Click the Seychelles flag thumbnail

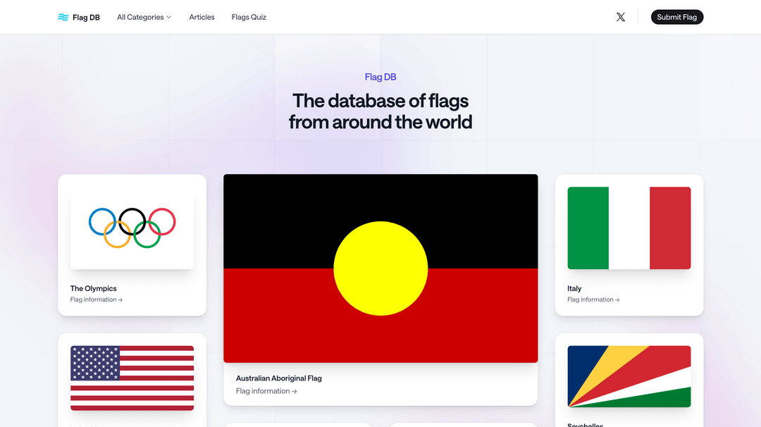coord(629,376)
